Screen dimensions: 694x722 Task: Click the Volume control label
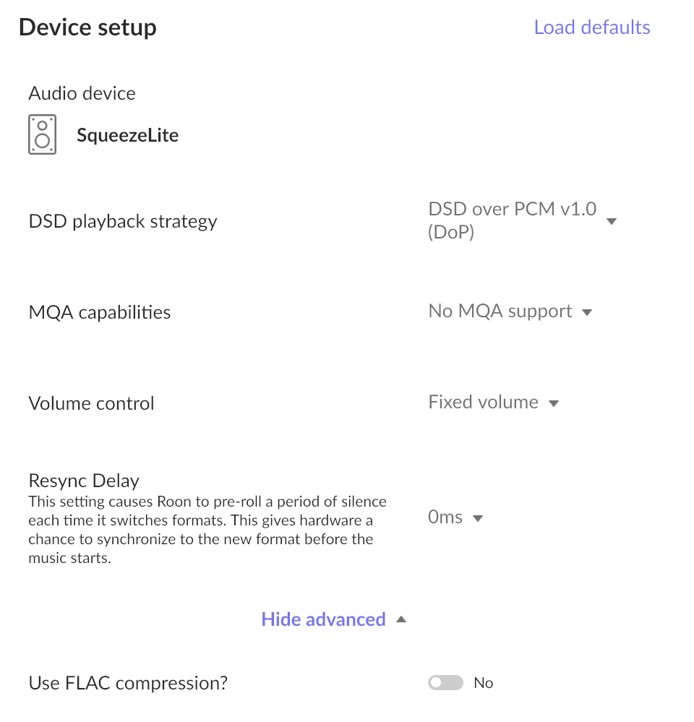pyautogui.click(x=91, y=403)
